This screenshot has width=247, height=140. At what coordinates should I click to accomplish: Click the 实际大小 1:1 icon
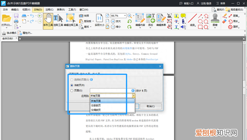(100, 18)
